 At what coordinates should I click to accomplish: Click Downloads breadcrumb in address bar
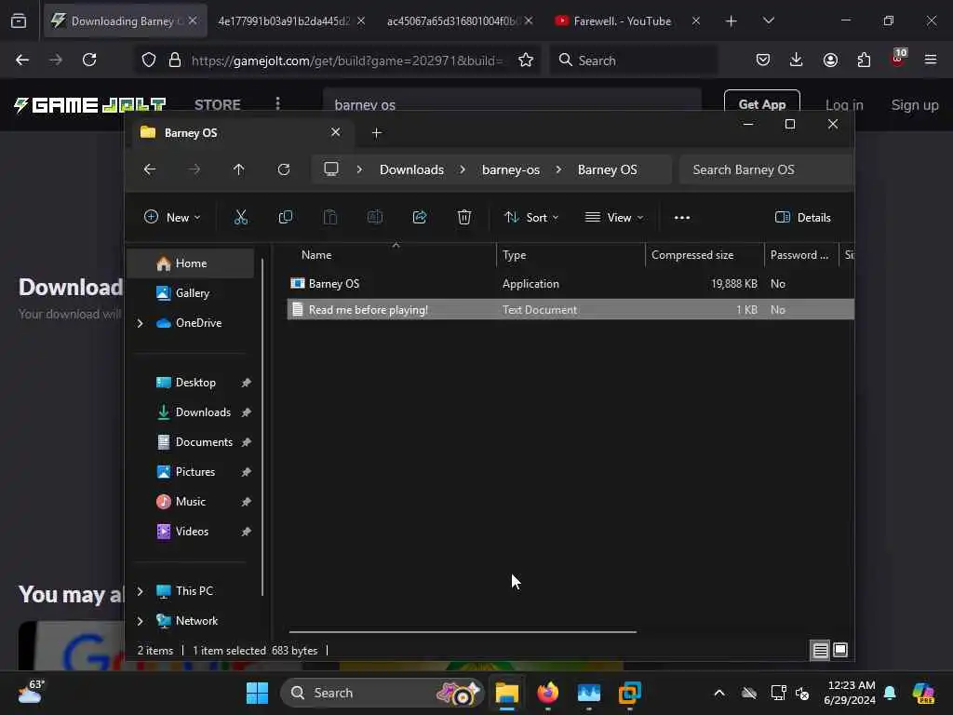coord(411,169)
